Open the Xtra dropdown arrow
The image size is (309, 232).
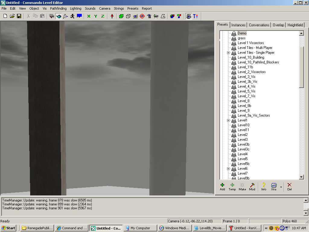281,187
